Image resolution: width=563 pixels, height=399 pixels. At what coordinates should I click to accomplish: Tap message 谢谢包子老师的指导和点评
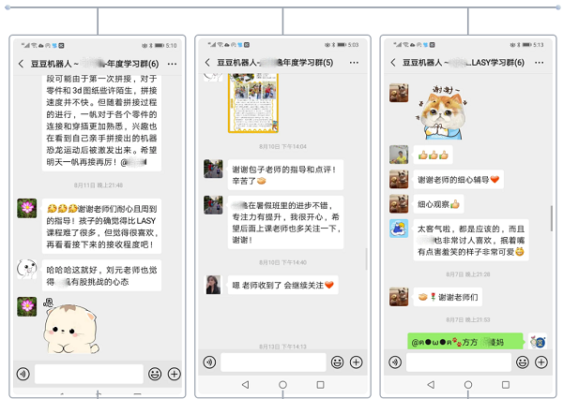point(285,174)
